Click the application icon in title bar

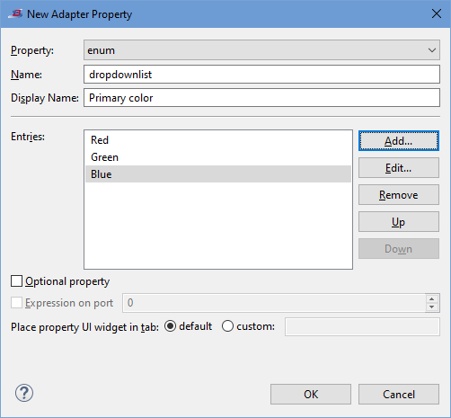(x=15, y=13)
